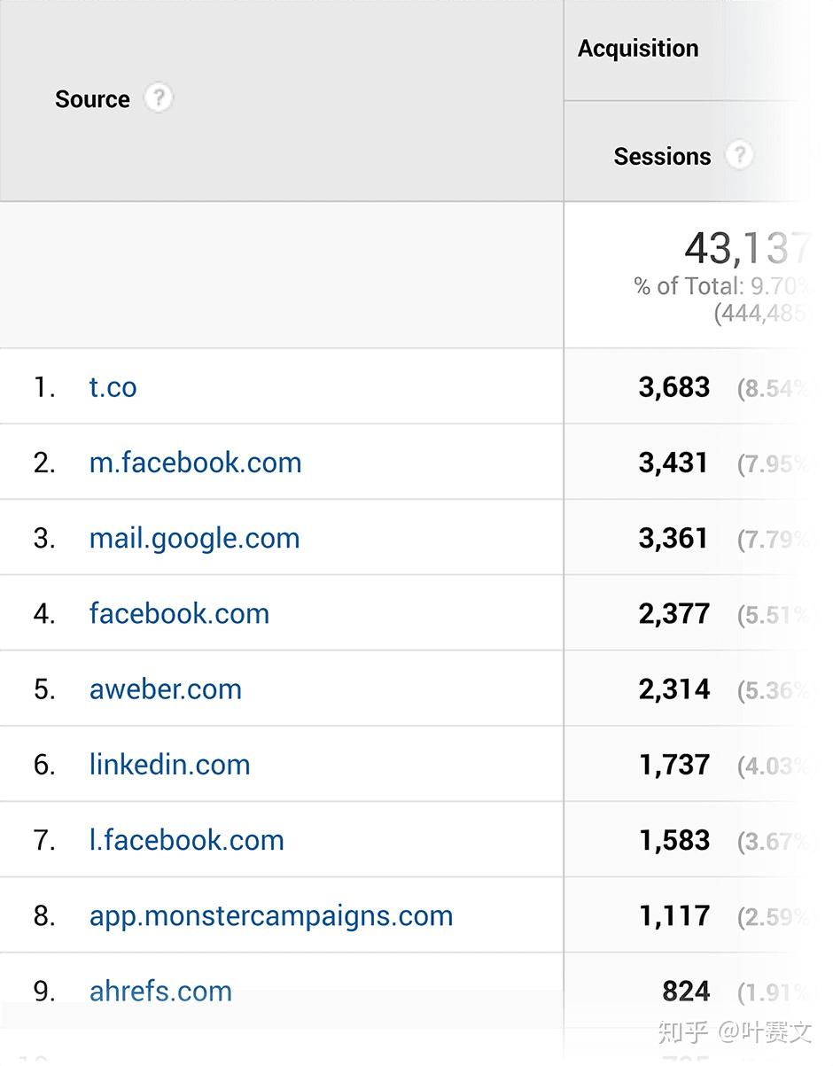The image size is (833, 1066).
Task: Sort by the Sessions column header
Action: click(x=662, y=156)
